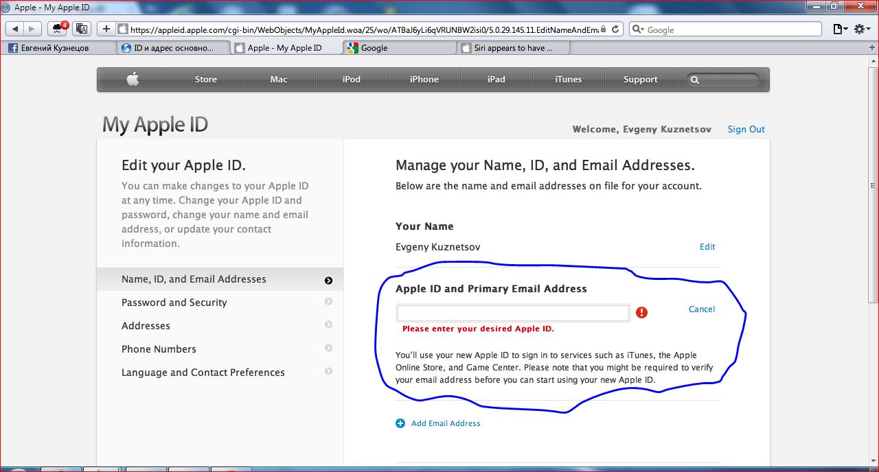Image resolution: width=879 pixels, height=472 pixels.
Task: Open iPad in Apple navigation
Action: pyautogui.click(x=496, y=80)
